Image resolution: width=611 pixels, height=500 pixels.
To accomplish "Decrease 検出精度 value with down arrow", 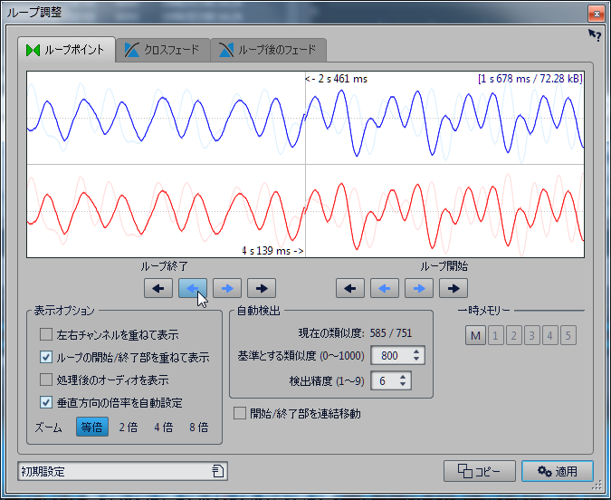I will point(403,384).
